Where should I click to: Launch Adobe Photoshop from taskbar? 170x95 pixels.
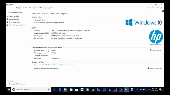104,89
